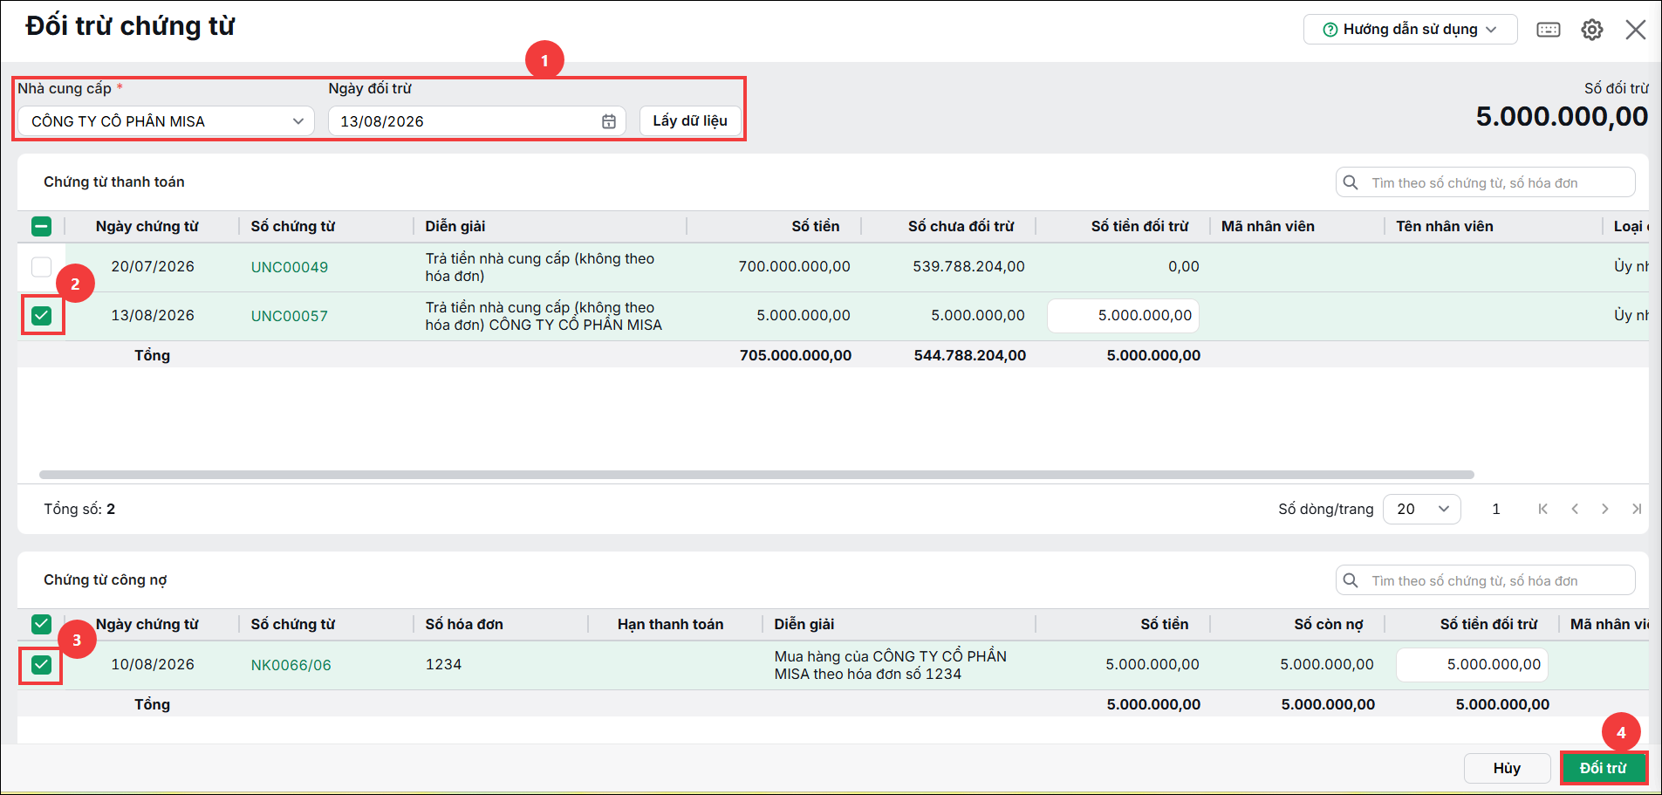Viewport: 1662px width, 795px height.
Task: Edit Số tiền đối trừ for UNC00057
Action: pos(1123,316)
